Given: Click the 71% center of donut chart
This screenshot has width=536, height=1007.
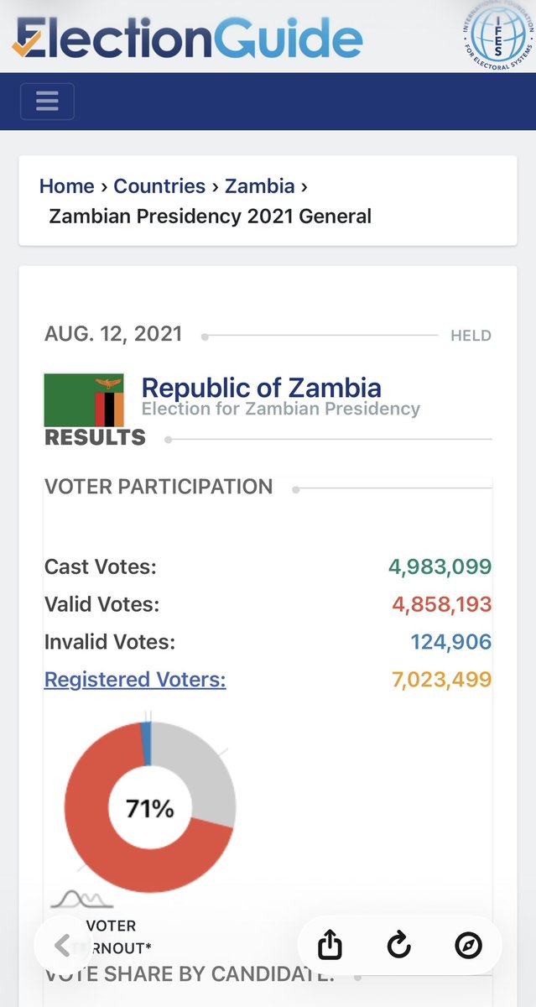Looking at the screenshot, I should click(x=150, y=809).
